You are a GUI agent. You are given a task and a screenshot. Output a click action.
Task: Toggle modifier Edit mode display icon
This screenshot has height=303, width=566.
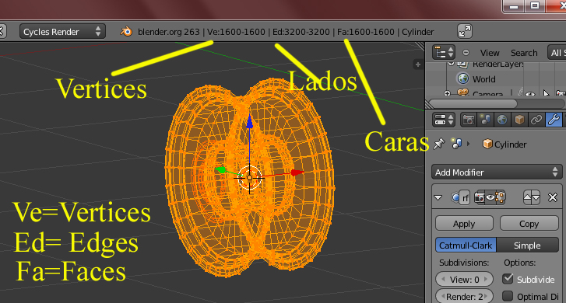(x=501, y=197)
